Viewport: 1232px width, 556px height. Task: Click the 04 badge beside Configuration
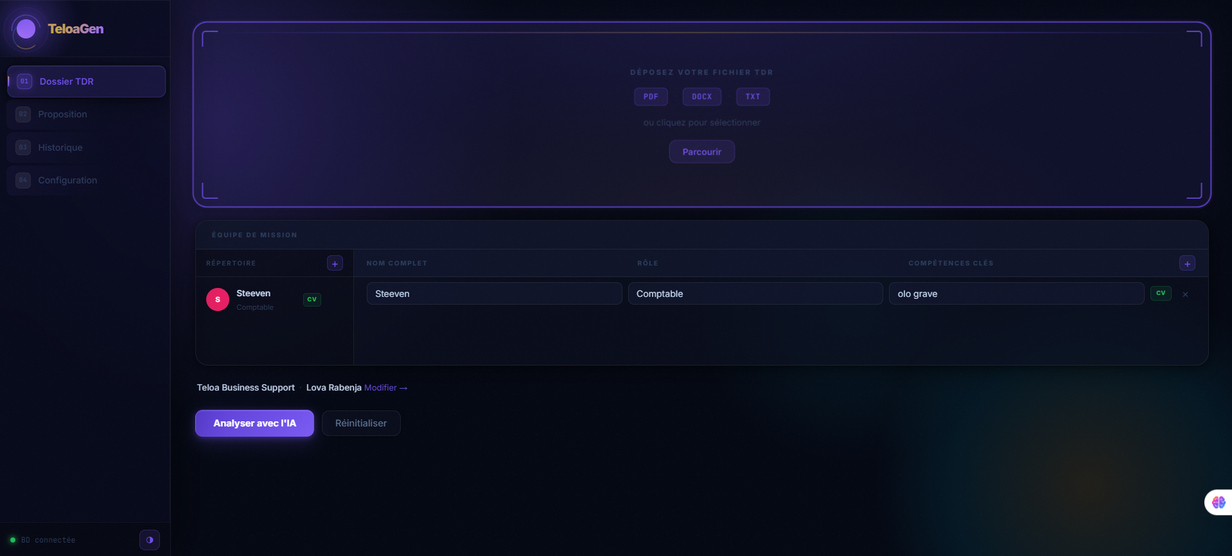point(23,180)
